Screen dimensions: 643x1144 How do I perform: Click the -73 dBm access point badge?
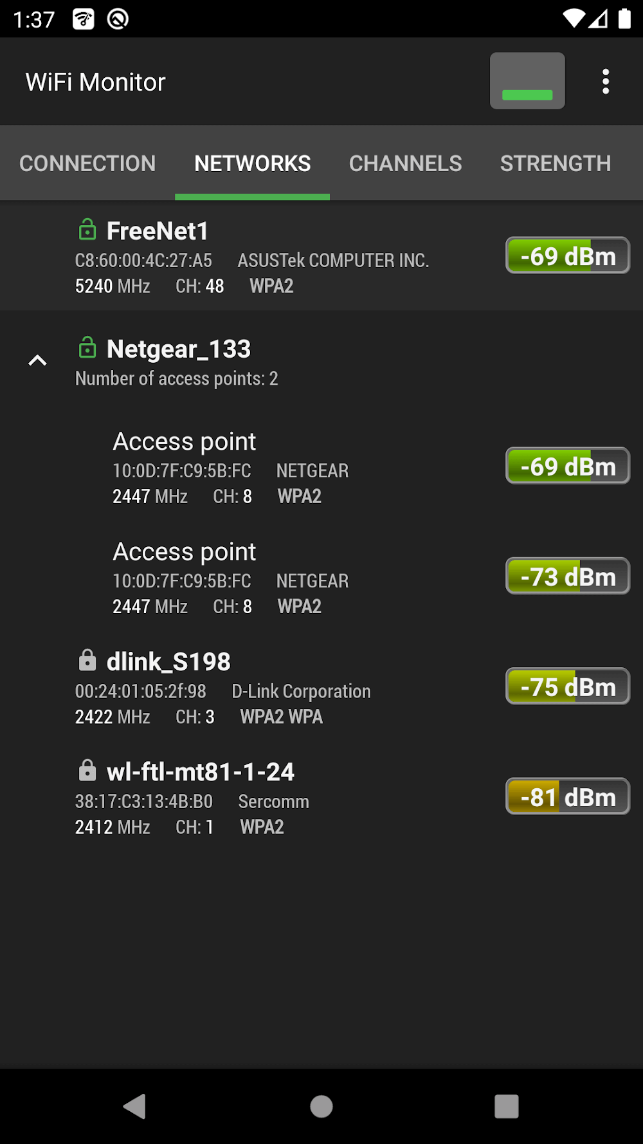[x=568, y=576]
